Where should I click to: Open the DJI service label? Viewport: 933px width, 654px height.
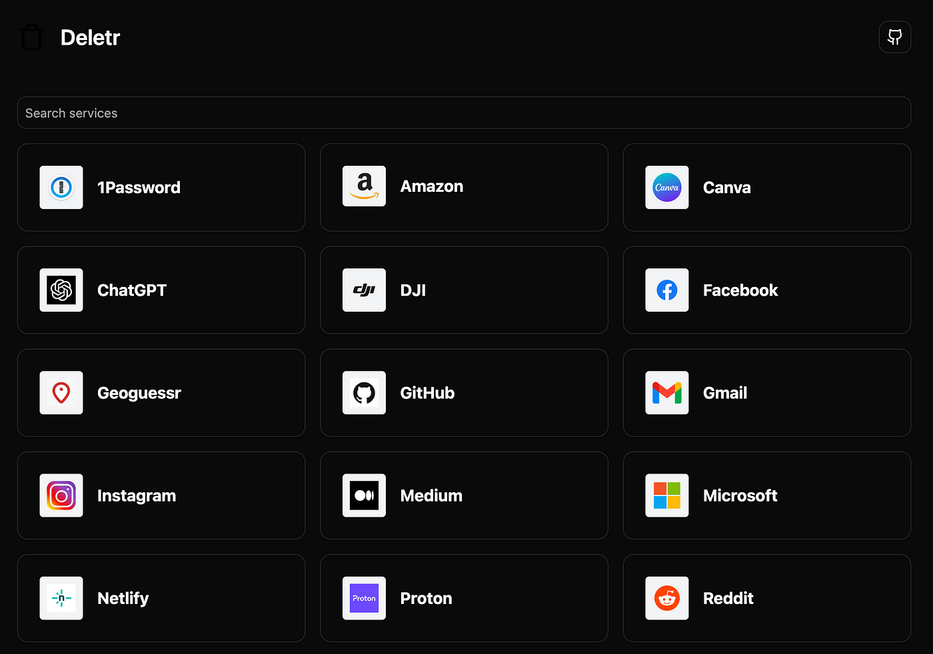(413, 290)
